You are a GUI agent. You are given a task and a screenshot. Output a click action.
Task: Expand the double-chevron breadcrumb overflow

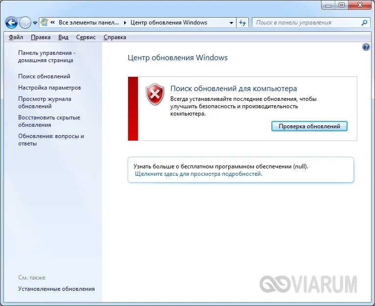[53, 23]
